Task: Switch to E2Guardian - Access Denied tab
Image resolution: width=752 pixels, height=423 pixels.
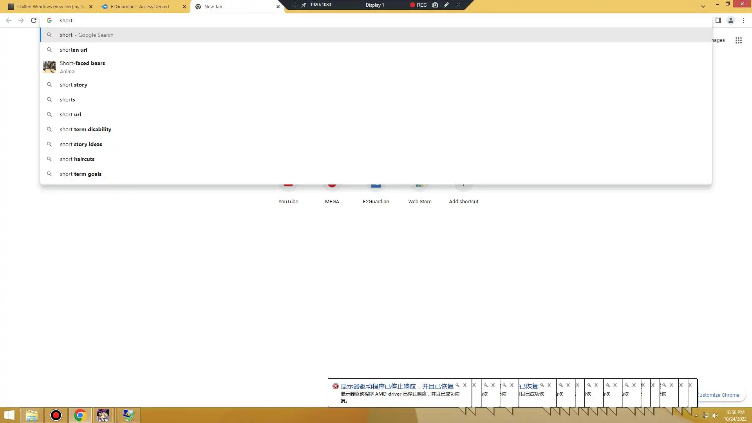Action: 140,7
